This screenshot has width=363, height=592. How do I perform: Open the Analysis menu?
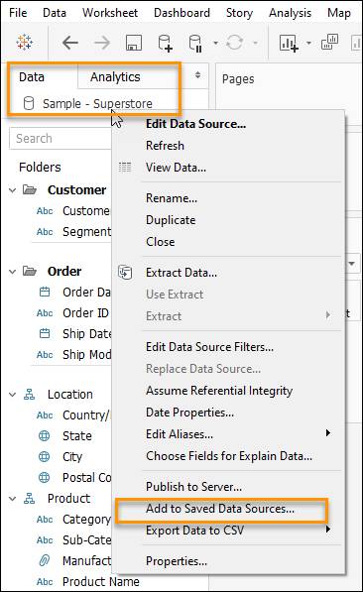[290, 13]
